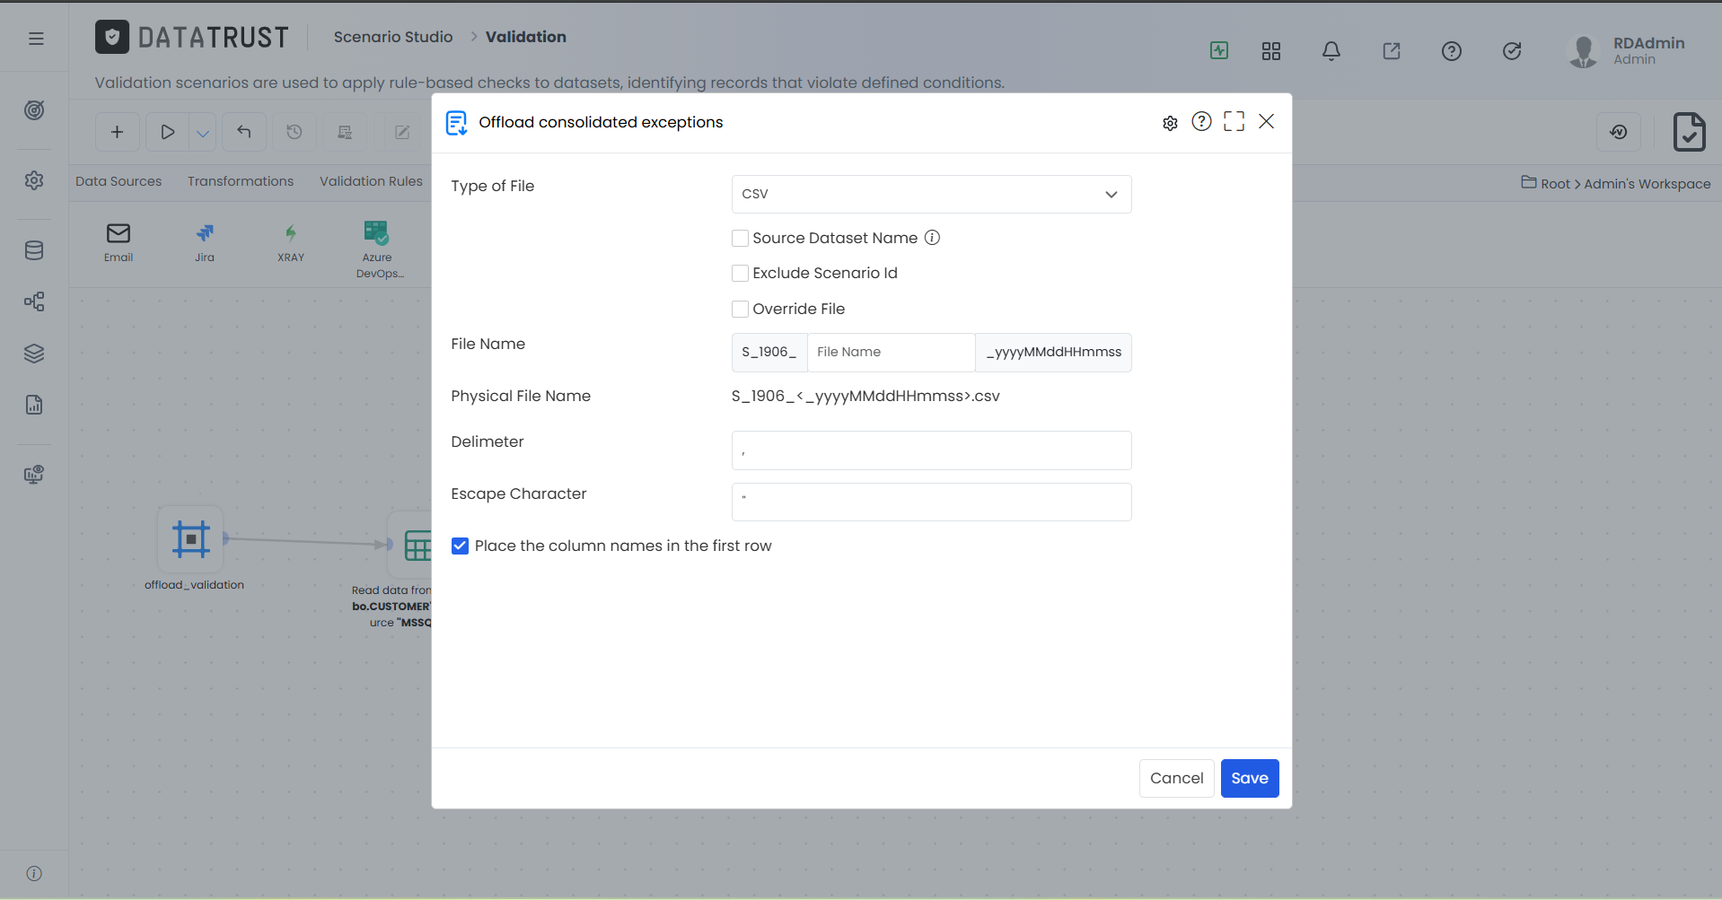The width and height of the screenshot is (1722, 900).
Task: Open the database icon in left sidebar
Action: (34, 250)
